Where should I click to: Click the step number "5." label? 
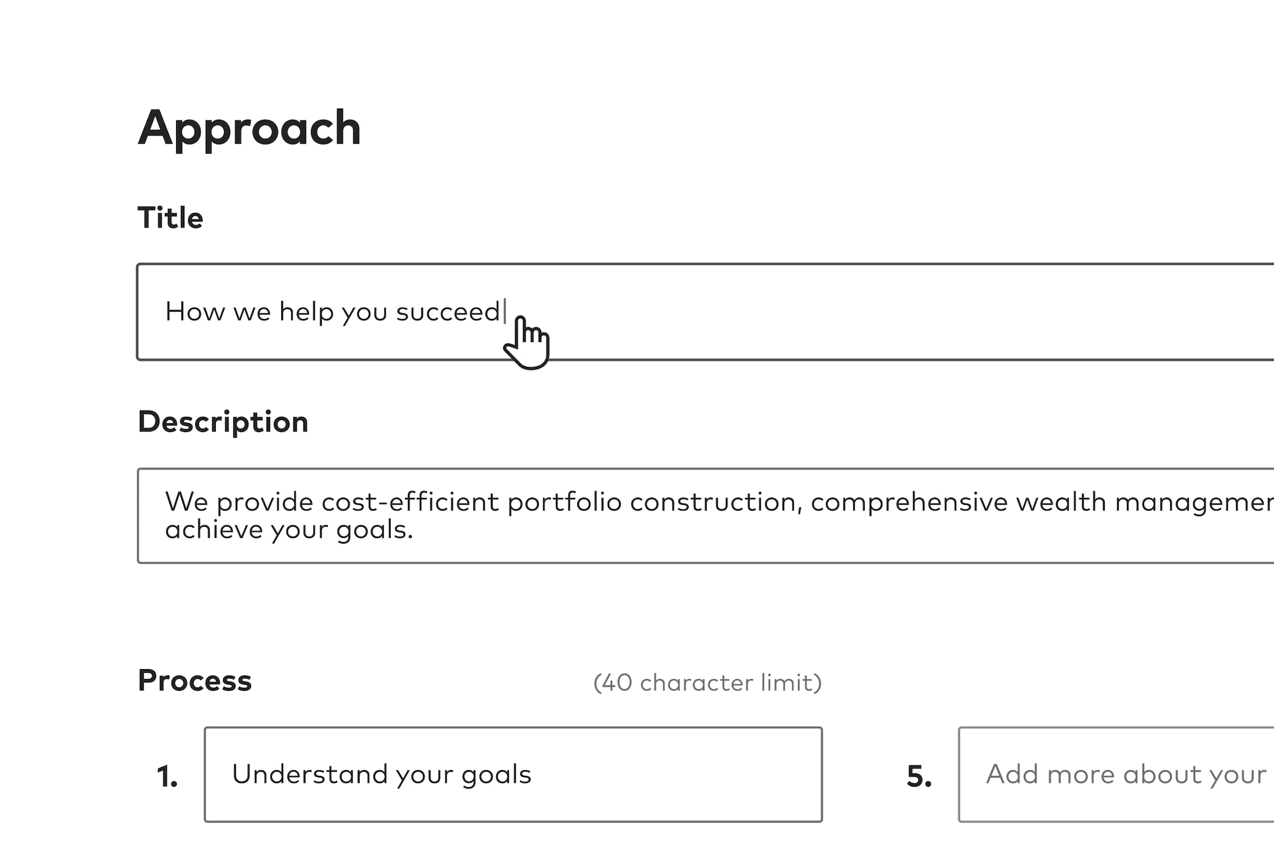pyautogui.click(x=919, y=777)
